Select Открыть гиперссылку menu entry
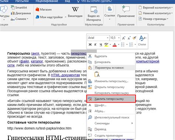 pos(111,87)
